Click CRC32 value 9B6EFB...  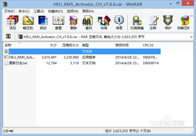pyautogui.click(x=150, y=57)
